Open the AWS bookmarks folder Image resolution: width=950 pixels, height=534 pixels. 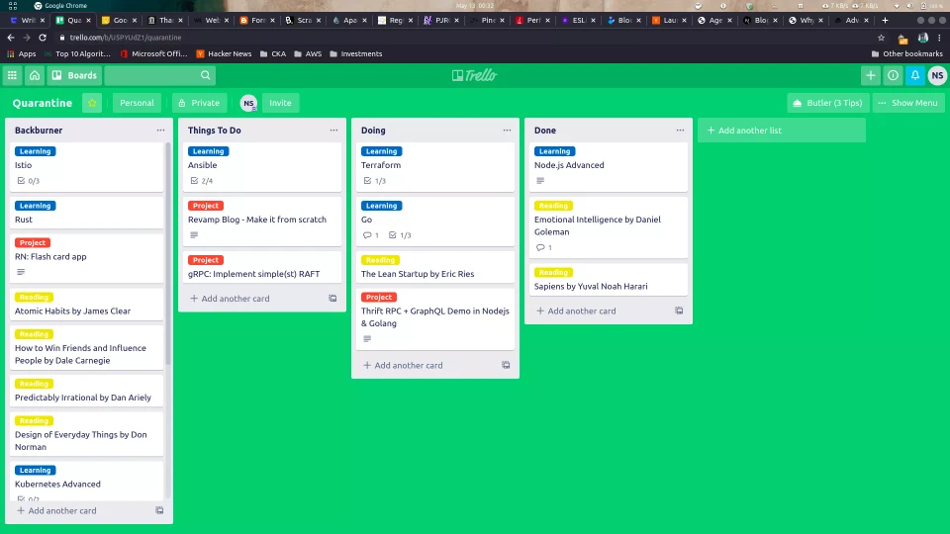[308, 53]
